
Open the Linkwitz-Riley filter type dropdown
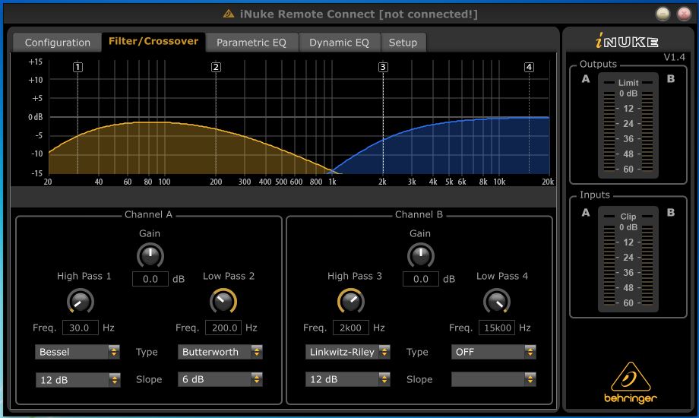[348, 352]
